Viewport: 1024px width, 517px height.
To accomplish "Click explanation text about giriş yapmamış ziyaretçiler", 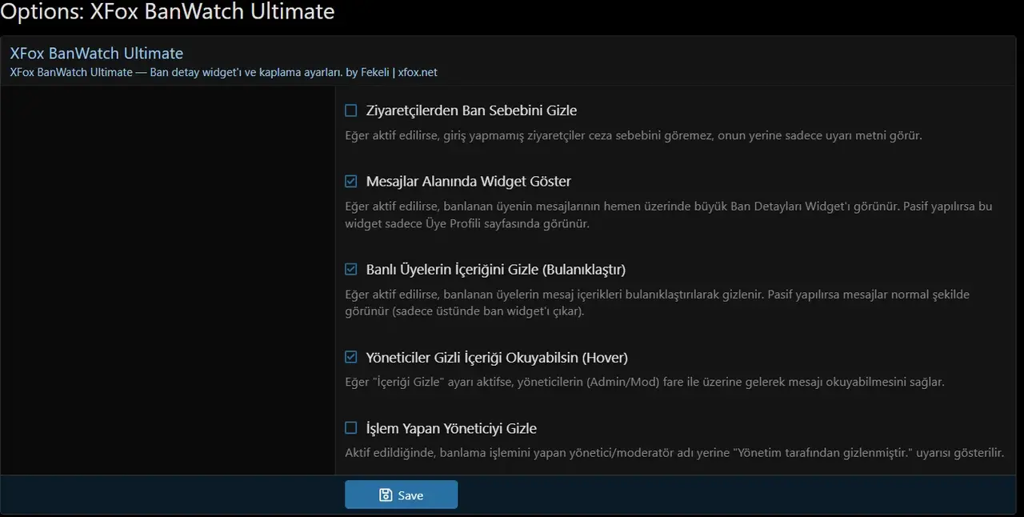I will click(x=634, y=135).
